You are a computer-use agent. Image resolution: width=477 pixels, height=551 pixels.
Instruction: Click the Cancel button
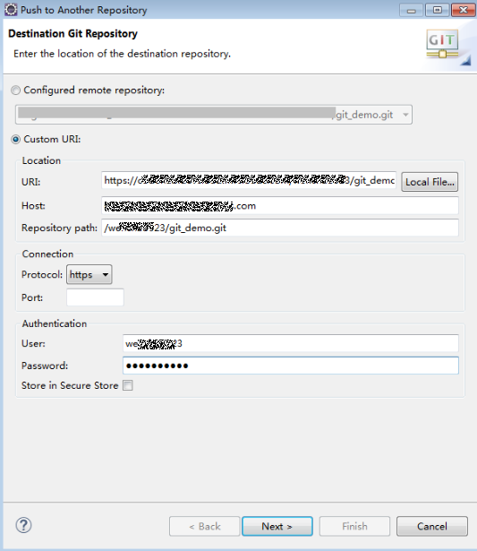tap(432, 526)
